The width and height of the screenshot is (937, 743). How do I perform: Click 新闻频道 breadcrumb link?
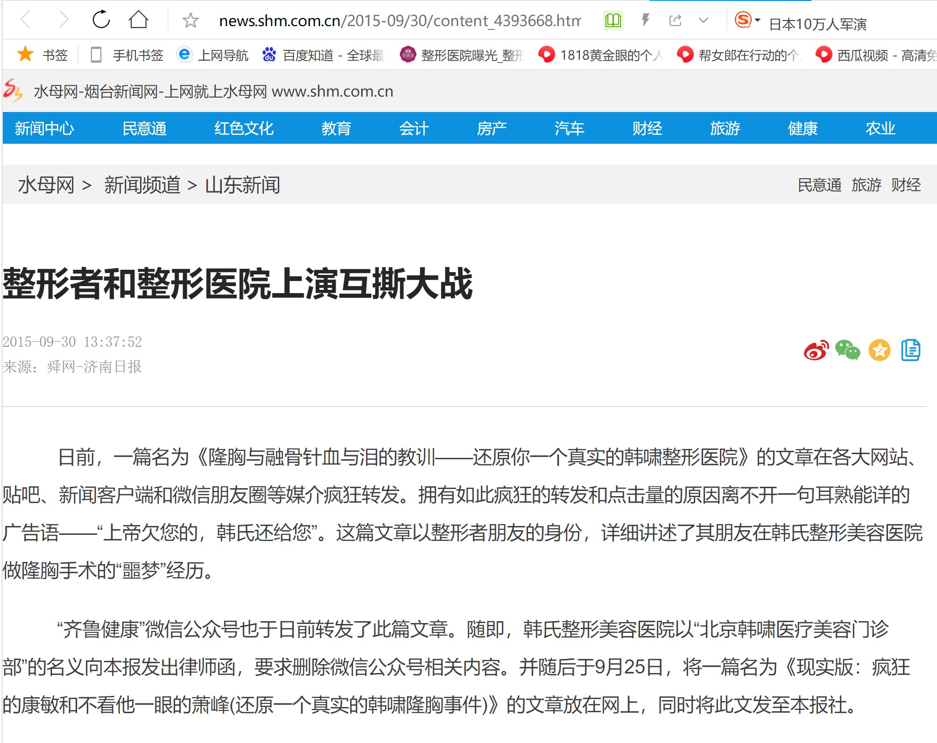(x=142, y=185)
